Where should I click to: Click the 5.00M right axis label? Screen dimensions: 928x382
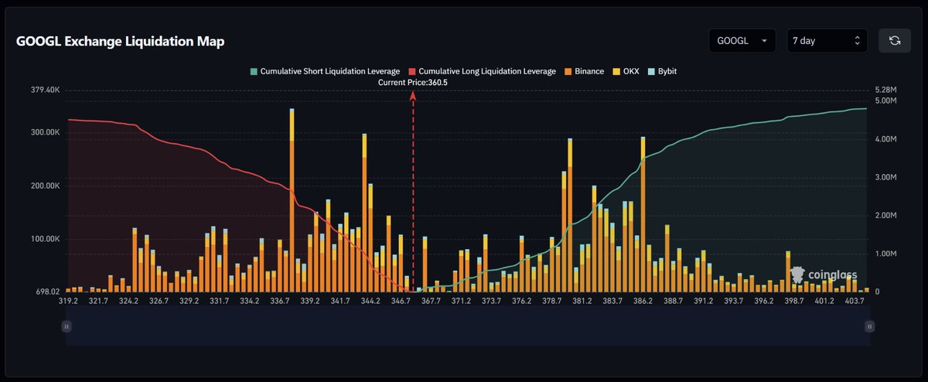(x=885, y=101)
